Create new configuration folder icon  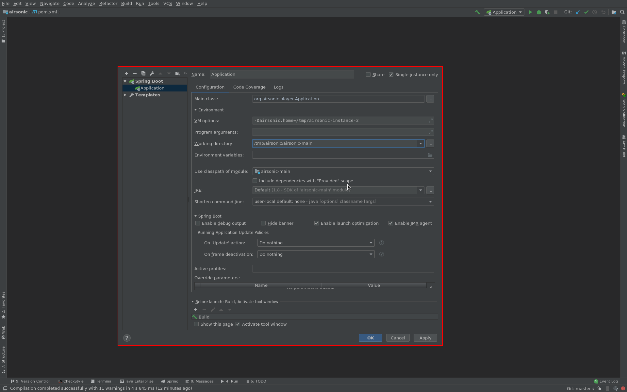point(177,73)
